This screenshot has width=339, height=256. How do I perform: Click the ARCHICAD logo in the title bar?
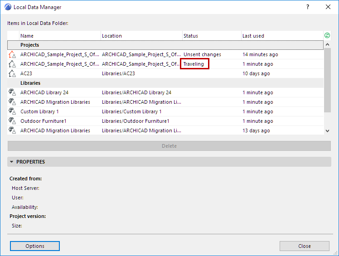click(8, 7)
